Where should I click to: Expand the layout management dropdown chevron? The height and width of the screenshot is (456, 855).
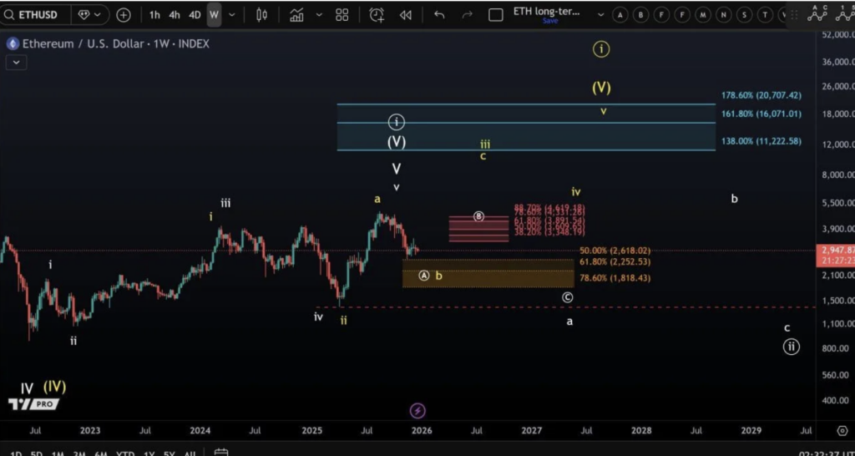click(601, 15)
